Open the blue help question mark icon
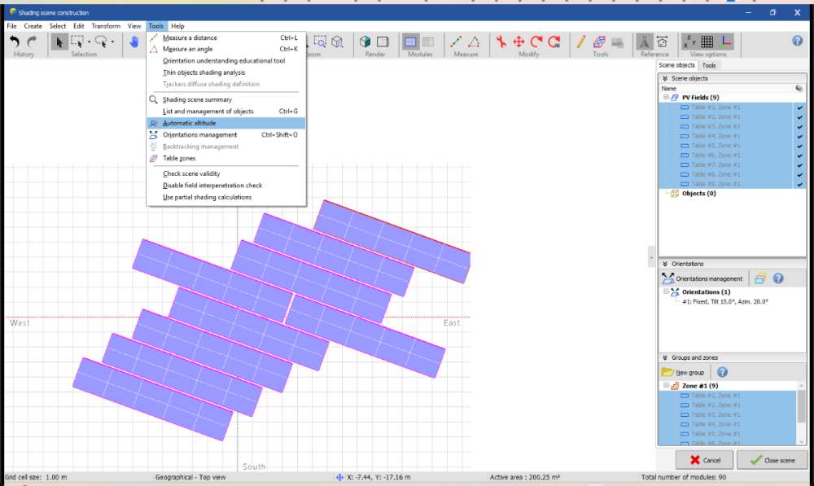 798,42
